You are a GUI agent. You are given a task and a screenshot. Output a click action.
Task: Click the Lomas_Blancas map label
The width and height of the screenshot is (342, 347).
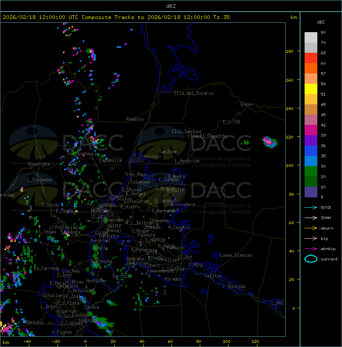pyautogui.click(x=236, y=255)
